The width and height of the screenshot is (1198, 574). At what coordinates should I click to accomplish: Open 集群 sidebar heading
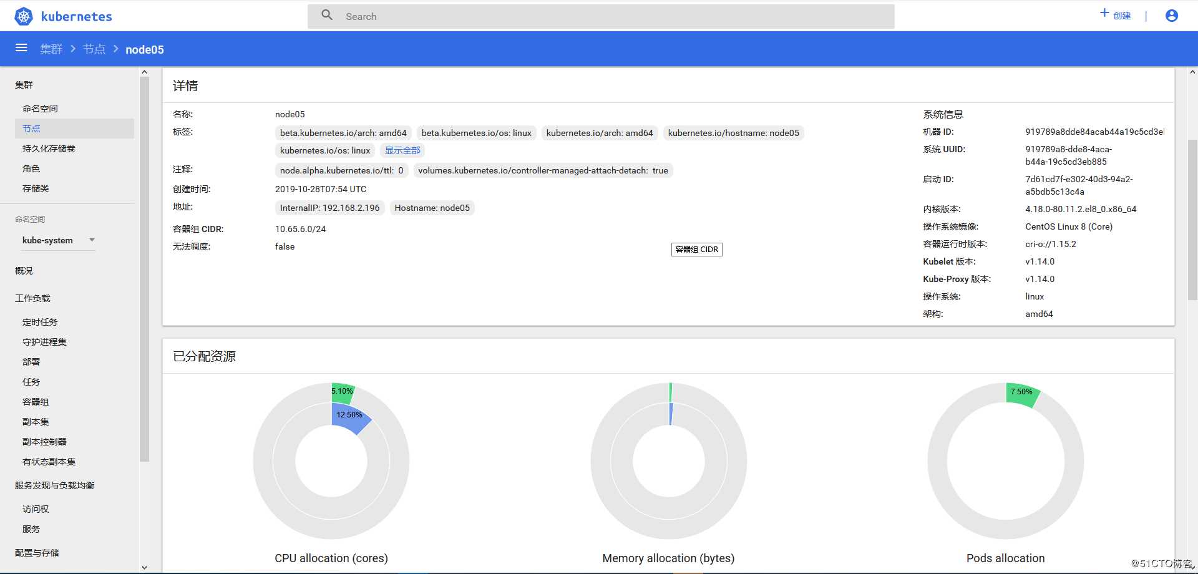pyautogui.click(x=24, y=85)
